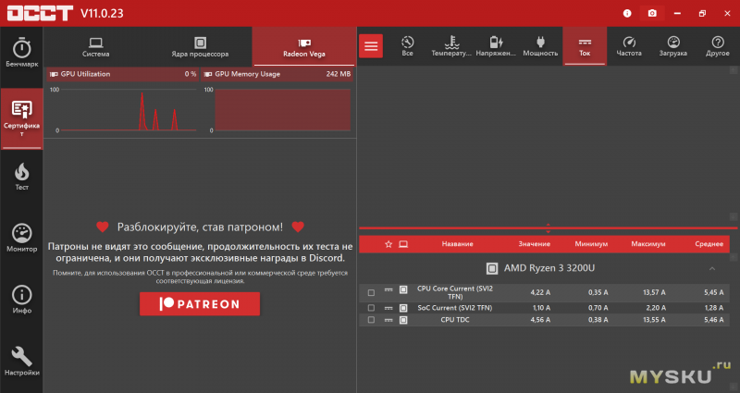Filter sensors by Мощность
The height and width of the screenshot is (393, 740).
540,46
